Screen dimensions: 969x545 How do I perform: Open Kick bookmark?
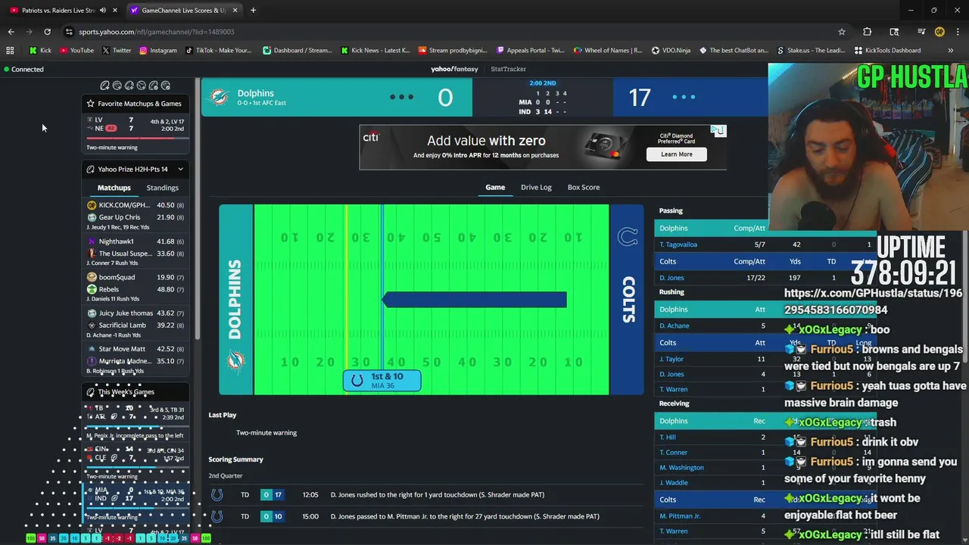41,51
